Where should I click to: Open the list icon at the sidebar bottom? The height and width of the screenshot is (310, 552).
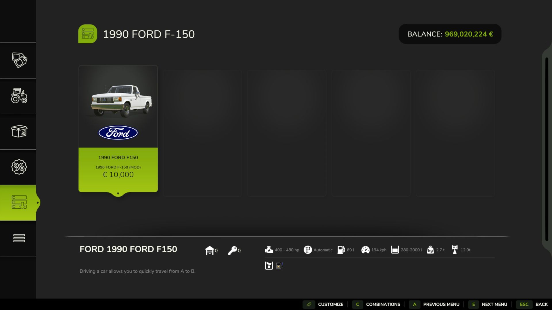[19, 238]
